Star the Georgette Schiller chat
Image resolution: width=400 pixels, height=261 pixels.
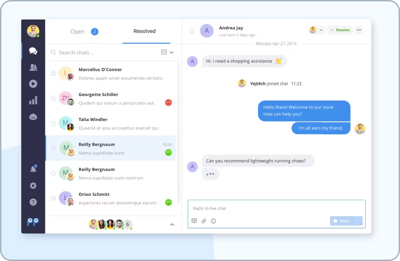click(x=53, y=98)
